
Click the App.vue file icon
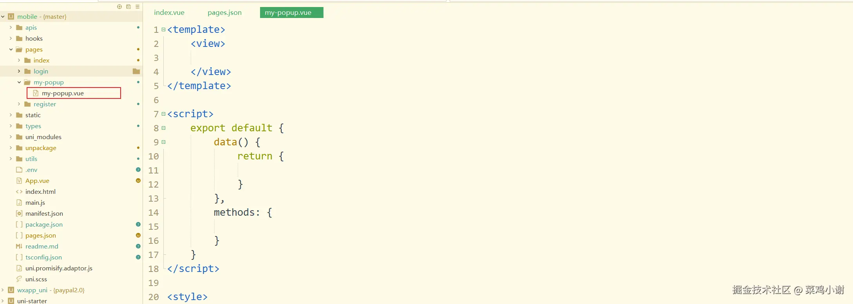[x=19, y=181]
